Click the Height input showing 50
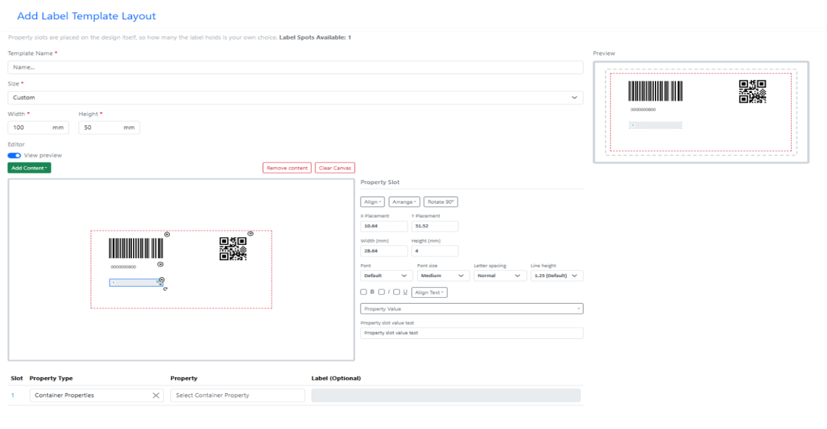Image resolution: width=827 pixels, height=429 pixels. coord(109,128)
